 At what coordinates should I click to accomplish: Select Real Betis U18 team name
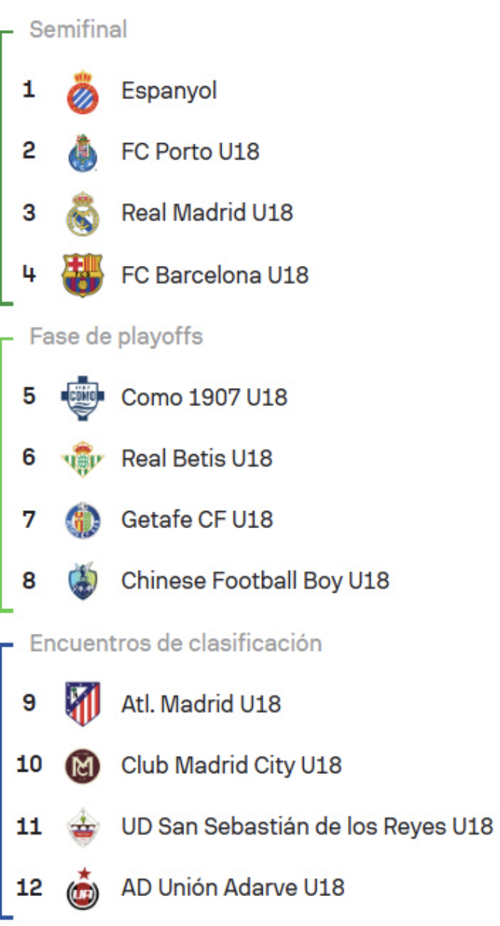(197, 458)
